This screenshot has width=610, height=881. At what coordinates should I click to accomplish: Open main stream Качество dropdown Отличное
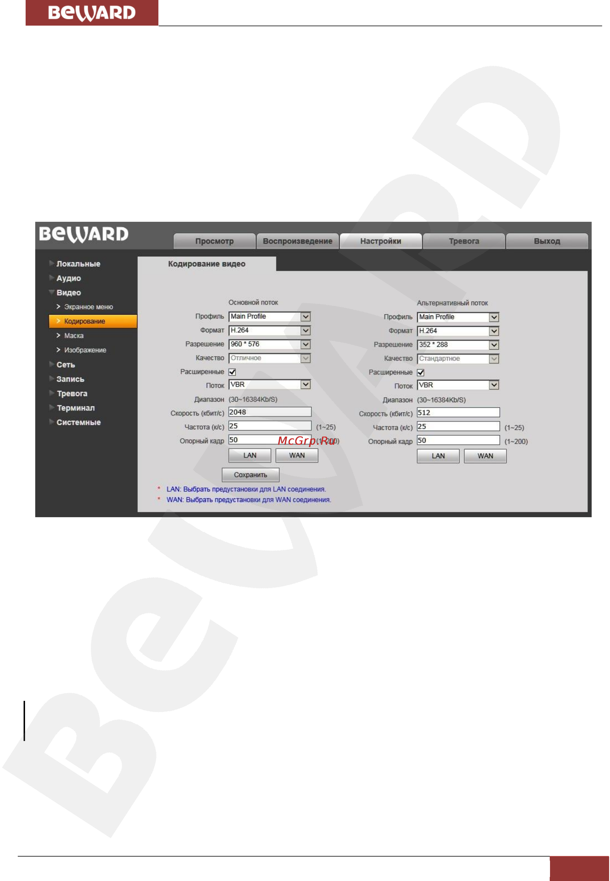[269, 358]
